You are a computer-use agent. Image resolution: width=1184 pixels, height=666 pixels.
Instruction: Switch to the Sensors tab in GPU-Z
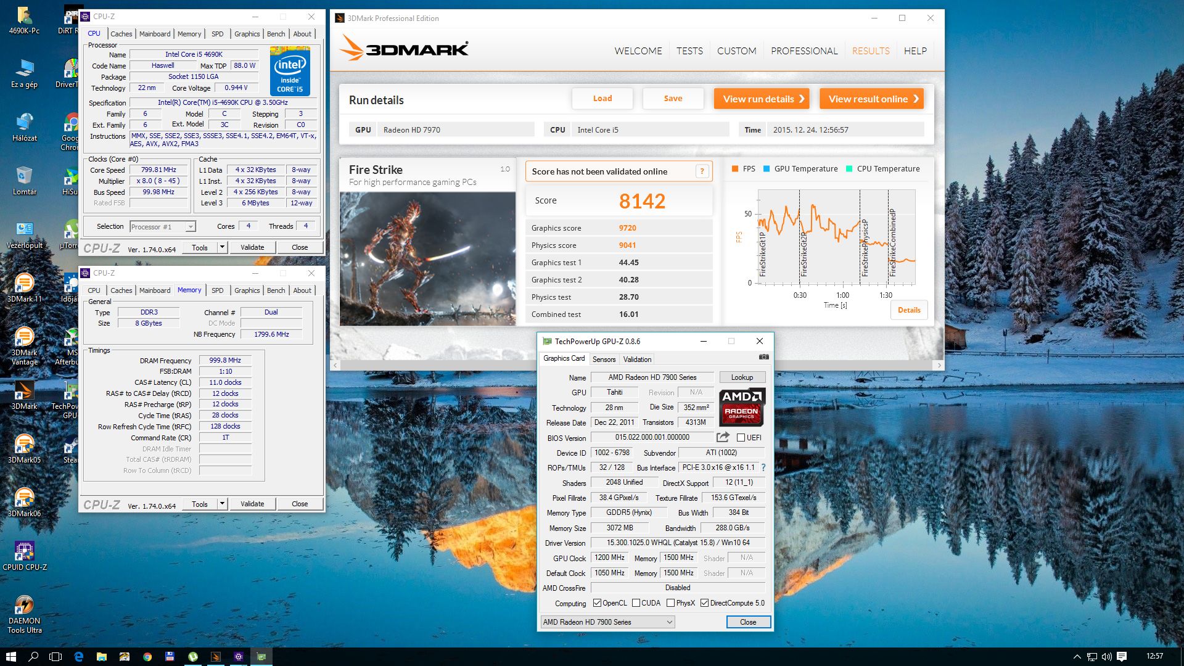[x=604, y=360]
